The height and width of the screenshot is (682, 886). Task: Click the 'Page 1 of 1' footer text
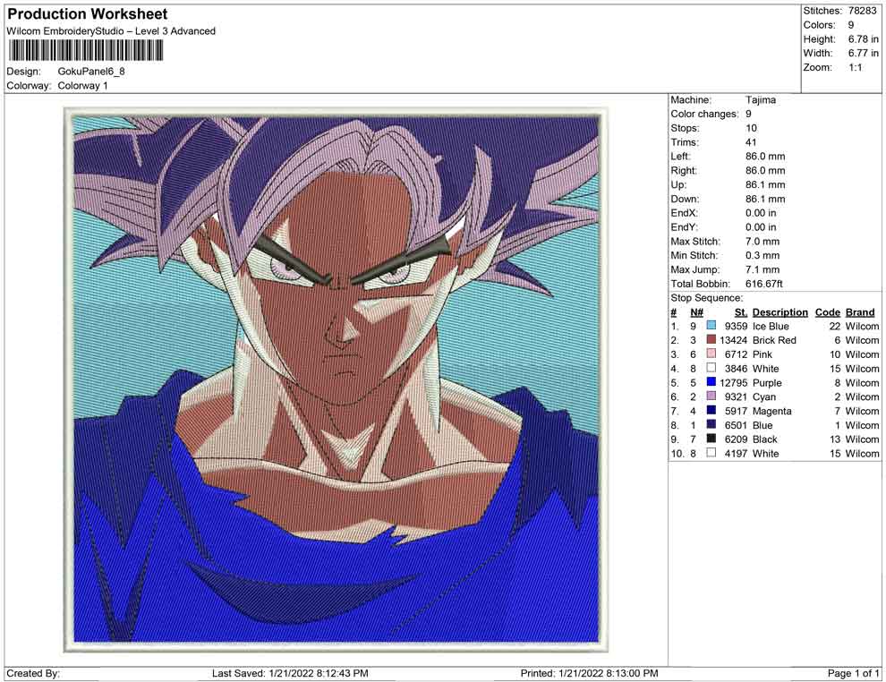pos(853,673)
